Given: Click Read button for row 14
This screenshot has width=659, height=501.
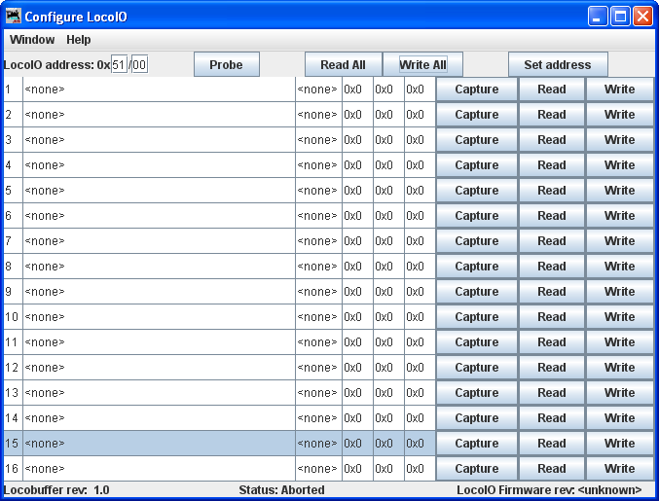Looking at the screenshot, I should (551, 418).
